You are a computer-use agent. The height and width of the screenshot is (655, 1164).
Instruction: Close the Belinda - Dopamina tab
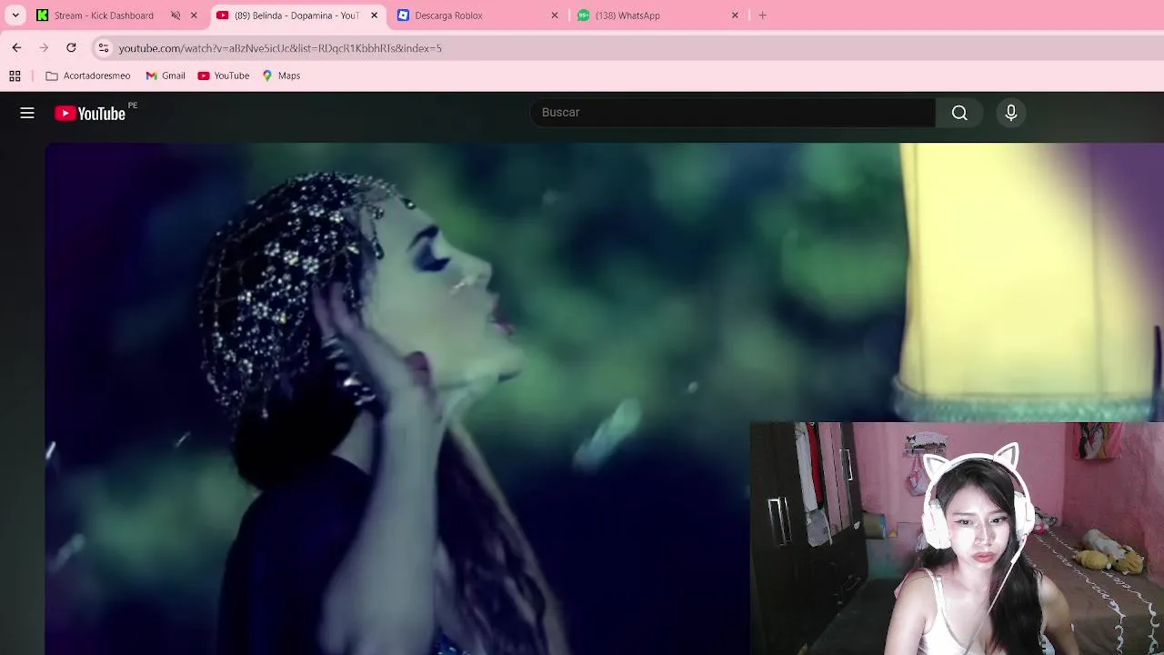374,15
